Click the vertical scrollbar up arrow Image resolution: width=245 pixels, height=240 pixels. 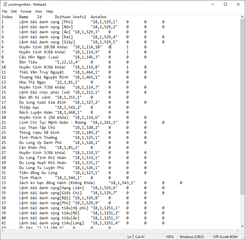coord(242,17)
